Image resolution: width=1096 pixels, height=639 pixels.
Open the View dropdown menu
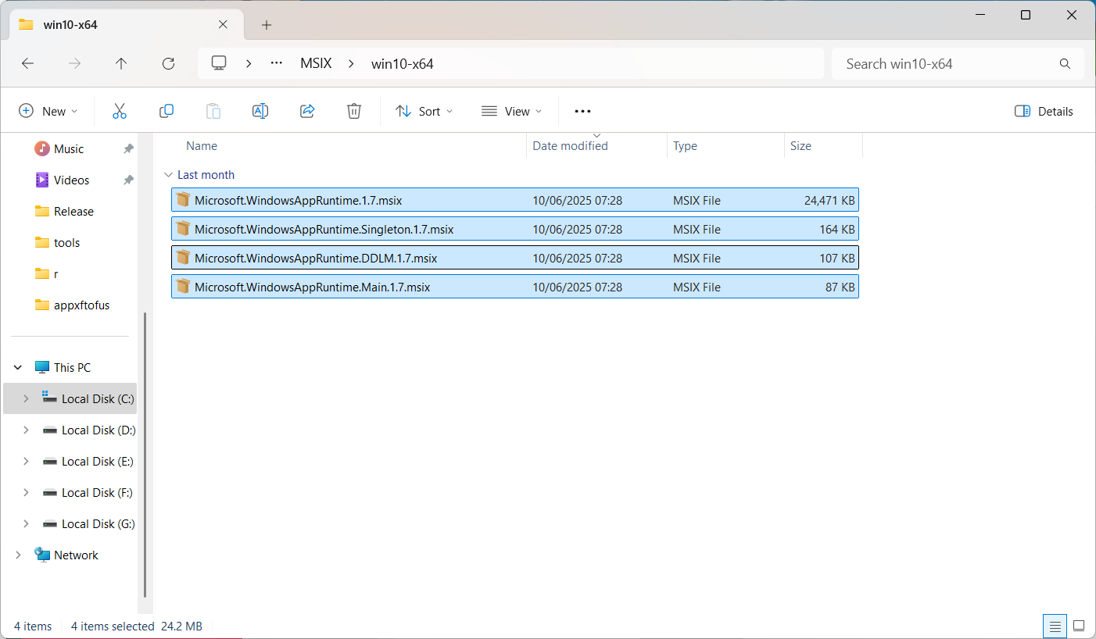point(511,111)
